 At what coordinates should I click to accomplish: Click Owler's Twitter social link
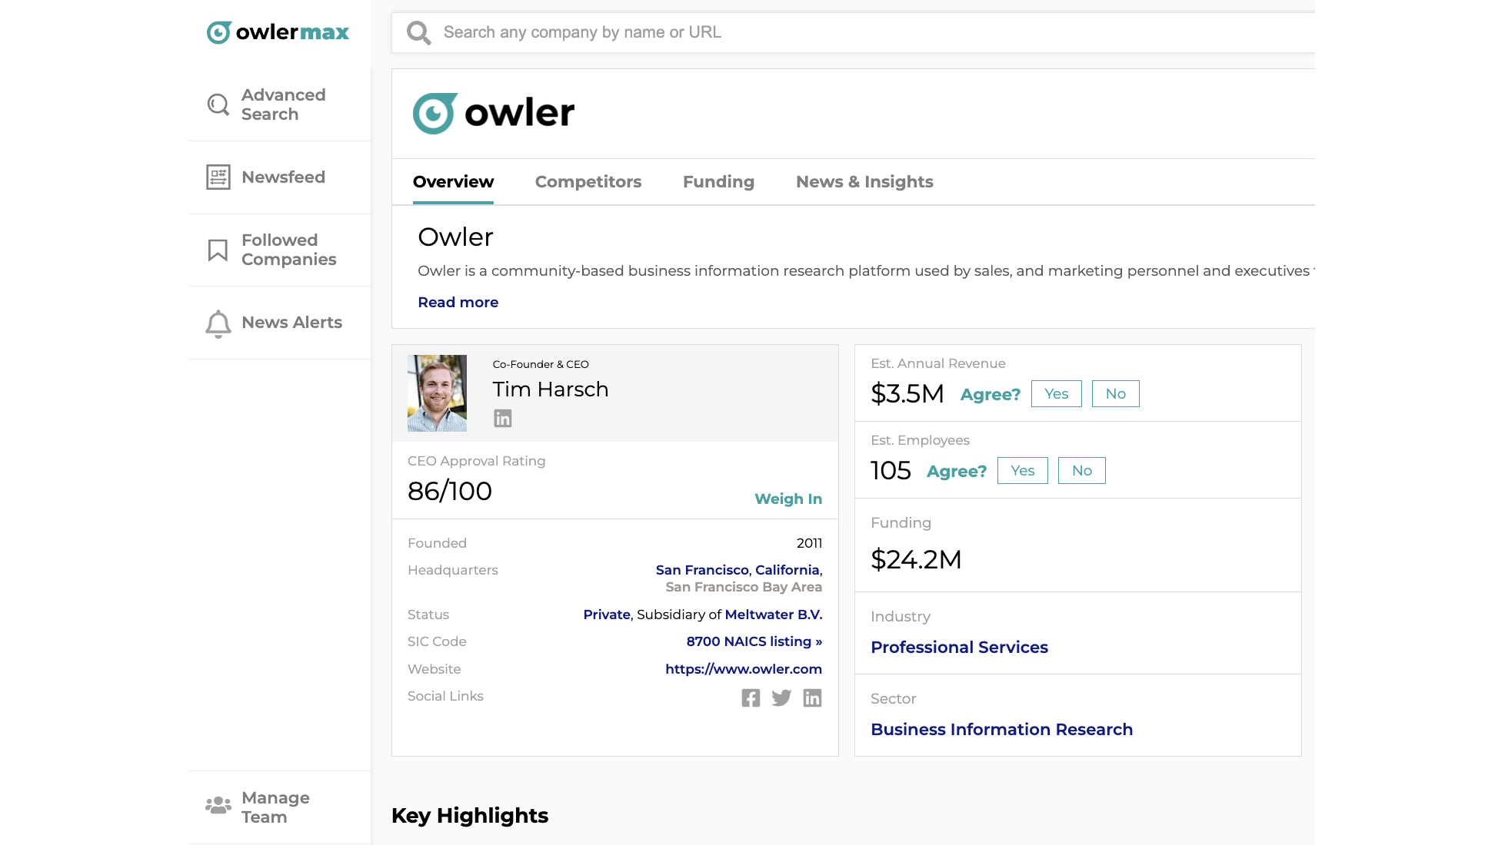click(x=781, y=698)
